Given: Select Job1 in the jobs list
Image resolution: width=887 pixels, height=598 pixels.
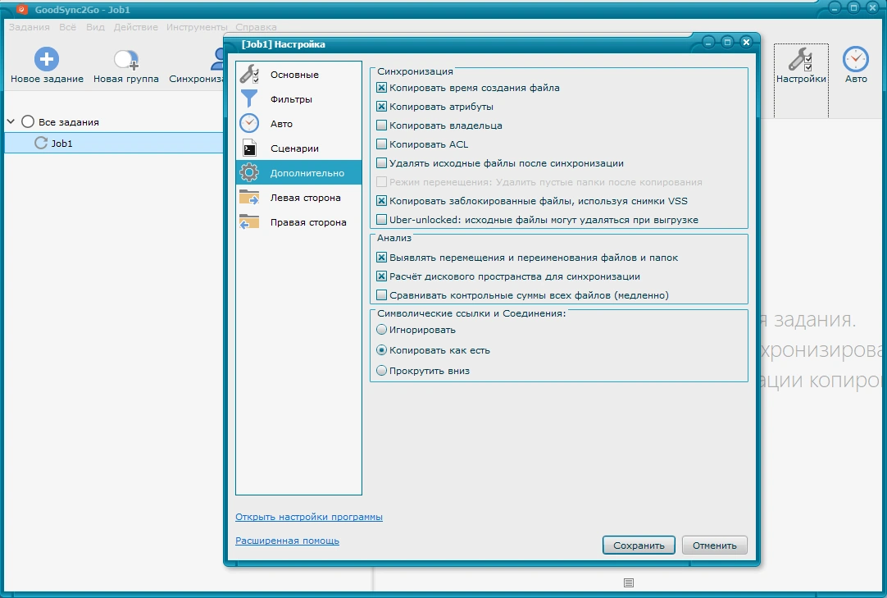Looking at the screenshot, I should tap(113, 144).
